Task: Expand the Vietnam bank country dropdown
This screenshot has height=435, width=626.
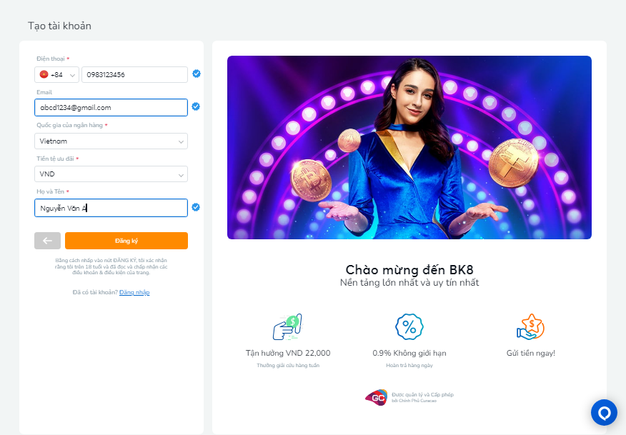Action: [111, 141]
